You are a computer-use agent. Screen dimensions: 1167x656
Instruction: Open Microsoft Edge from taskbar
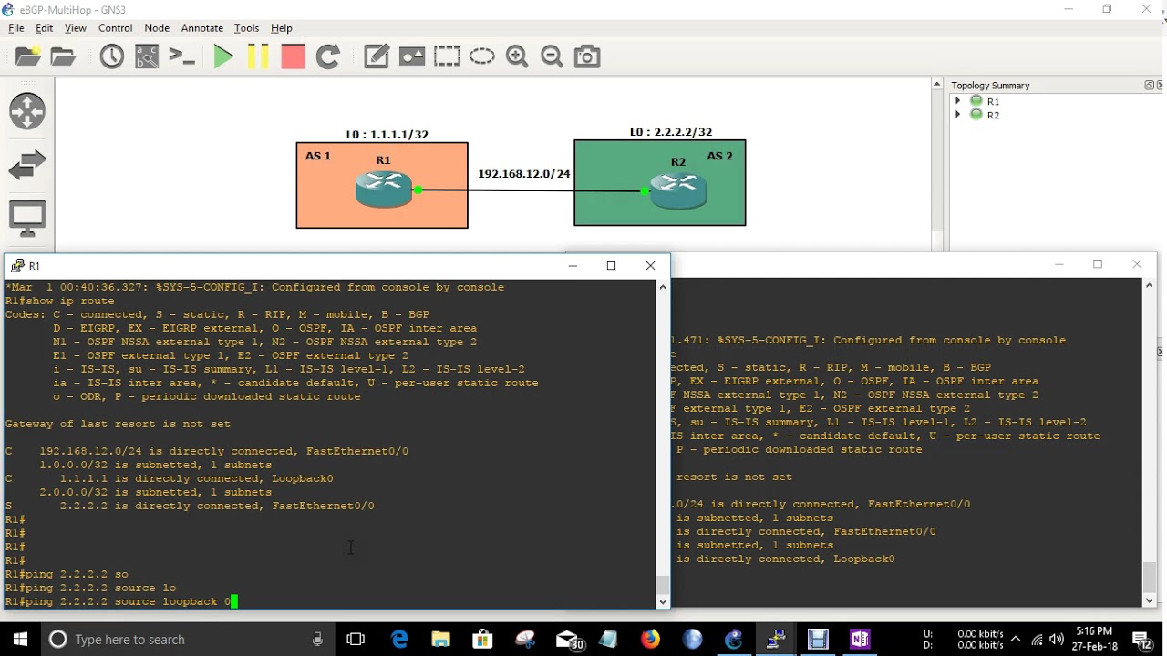pyautogui.click(x=399, y=639)
